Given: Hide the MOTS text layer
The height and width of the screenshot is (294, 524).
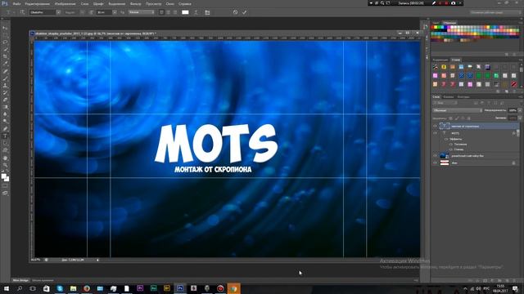Looking at the screenshot, I should click(x=435, y=133).
